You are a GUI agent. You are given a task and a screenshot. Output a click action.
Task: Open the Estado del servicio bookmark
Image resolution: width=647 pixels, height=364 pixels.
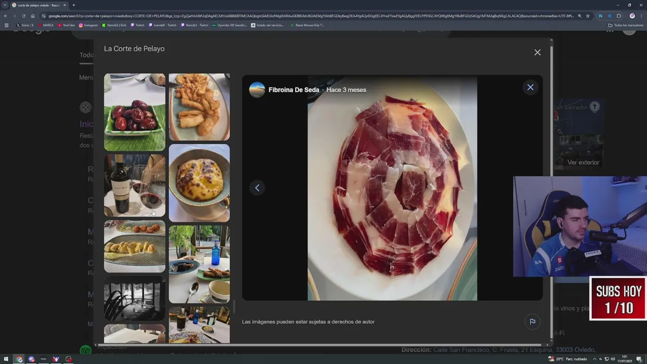pos(267,25)
